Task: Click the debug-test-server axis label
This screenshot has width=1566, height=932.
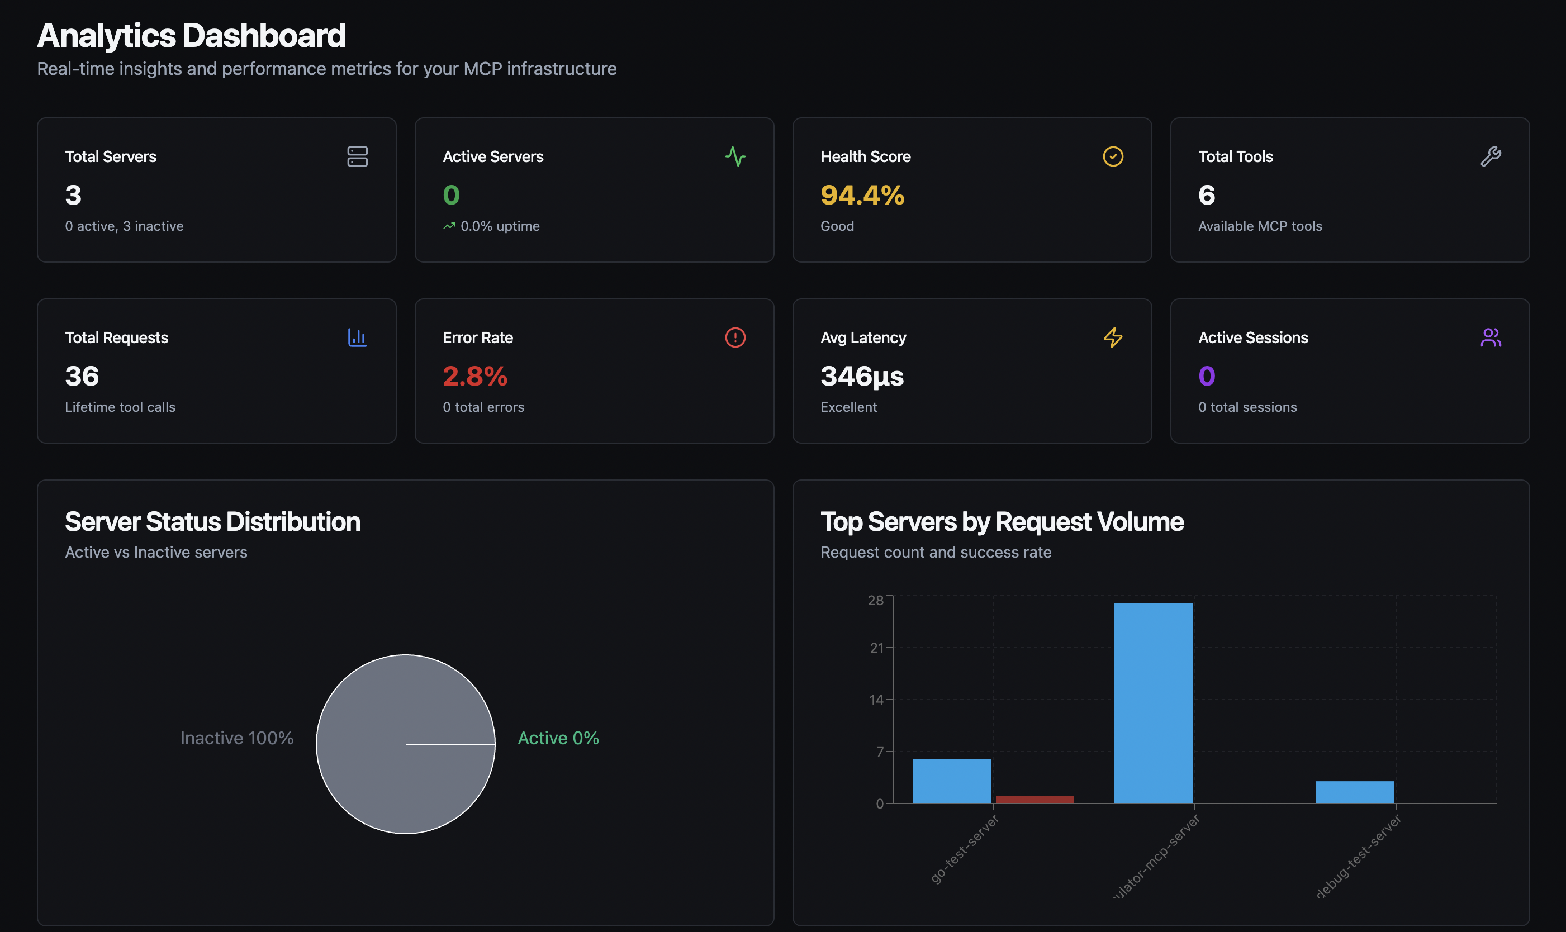Action: click(x=1358, y=855)
